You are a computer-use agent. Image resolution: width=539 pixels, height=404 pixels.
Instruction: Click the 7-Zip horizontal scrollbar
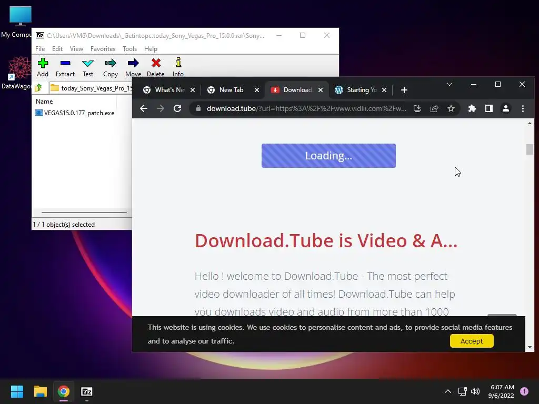84,213
